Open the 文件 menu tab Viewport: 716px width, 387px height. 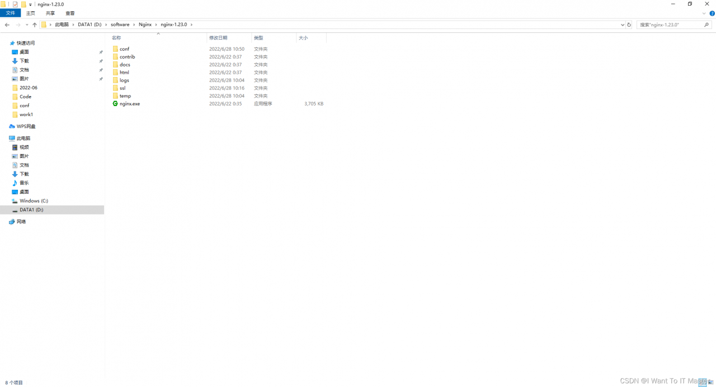11,13
